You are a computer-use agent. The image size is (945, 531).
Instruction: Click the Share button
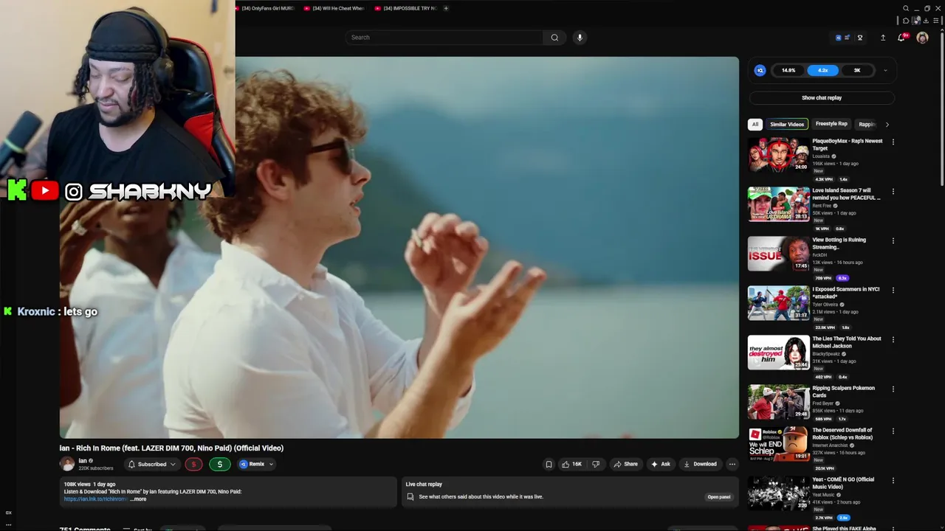click(625, 464)
